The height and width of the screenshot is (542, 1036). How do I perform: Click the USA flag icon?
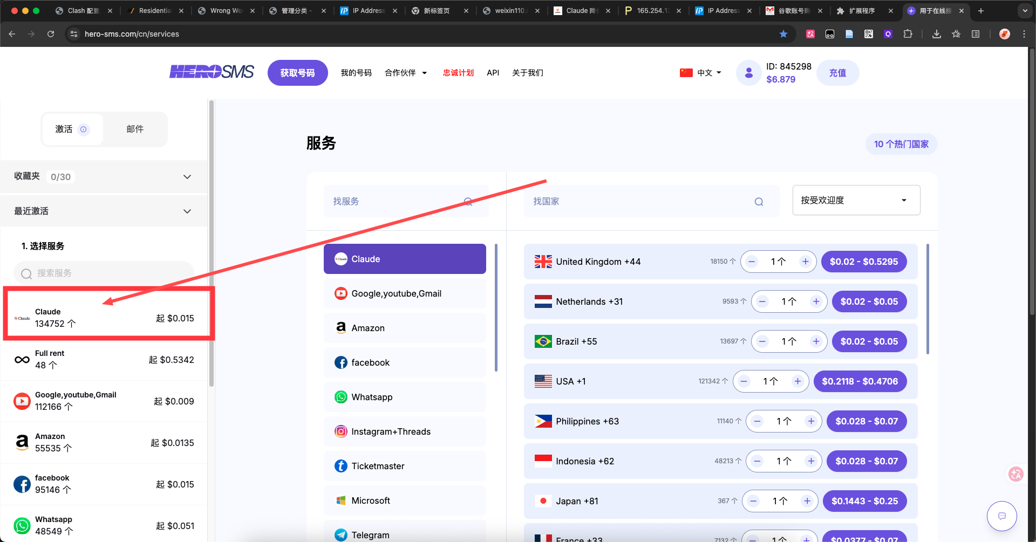(543, 381)
